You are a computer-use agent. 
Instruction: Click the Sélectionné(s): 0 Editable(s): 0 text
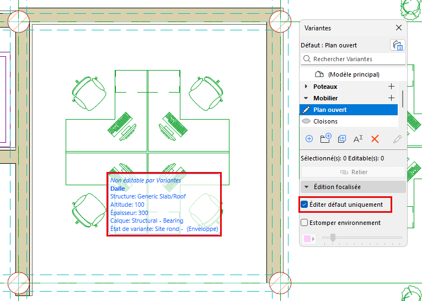click(x=343, y=158)
